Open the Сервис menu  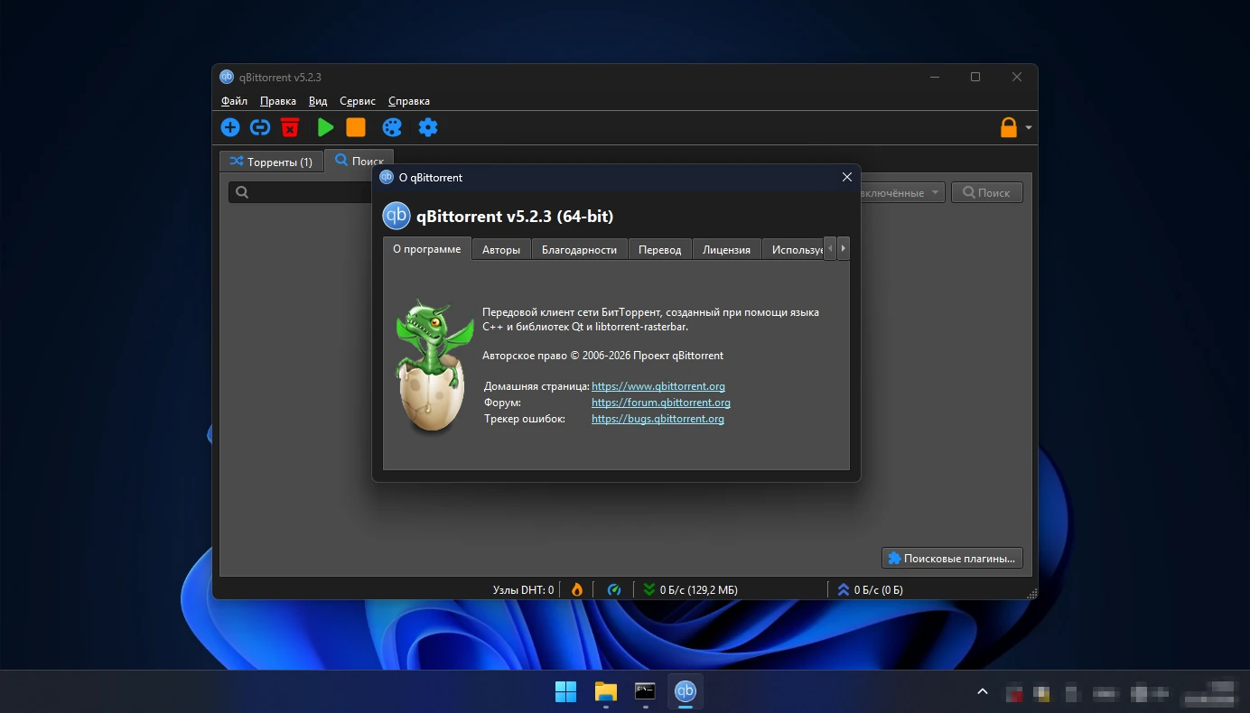358,101
